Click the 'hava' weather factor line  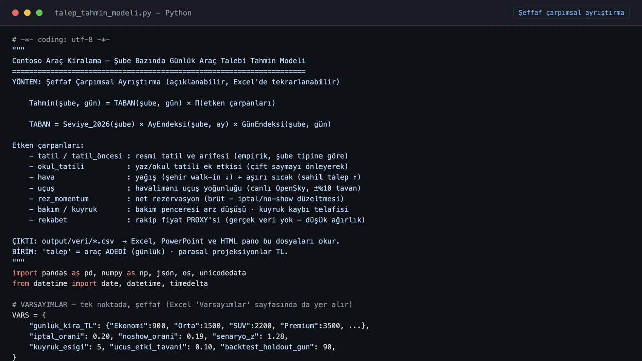(195, 177)
